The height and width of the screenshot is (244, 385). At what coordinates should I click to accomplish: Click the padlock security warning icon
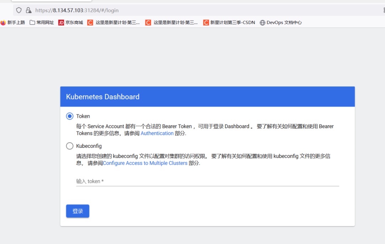point(29,10)
